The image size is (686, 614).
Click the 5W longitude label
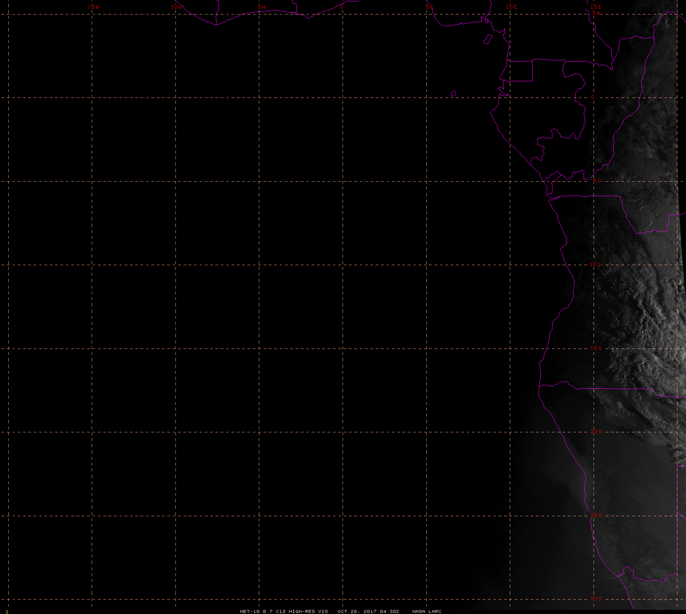(262, 7)
